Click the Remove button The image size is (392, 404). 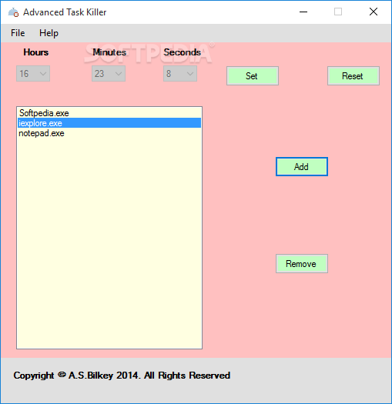(302, 264)
